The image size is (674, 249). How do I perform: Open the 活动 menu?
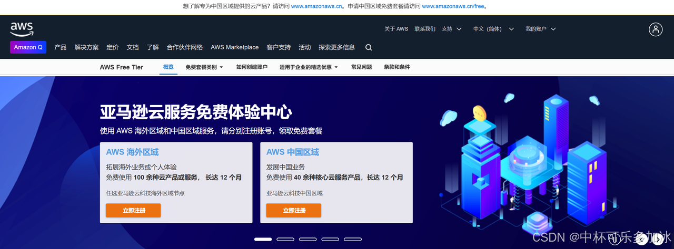point(305,47)
